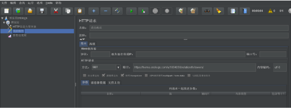
Task: Clear results with single broom icon
Action: pos(181,11)
